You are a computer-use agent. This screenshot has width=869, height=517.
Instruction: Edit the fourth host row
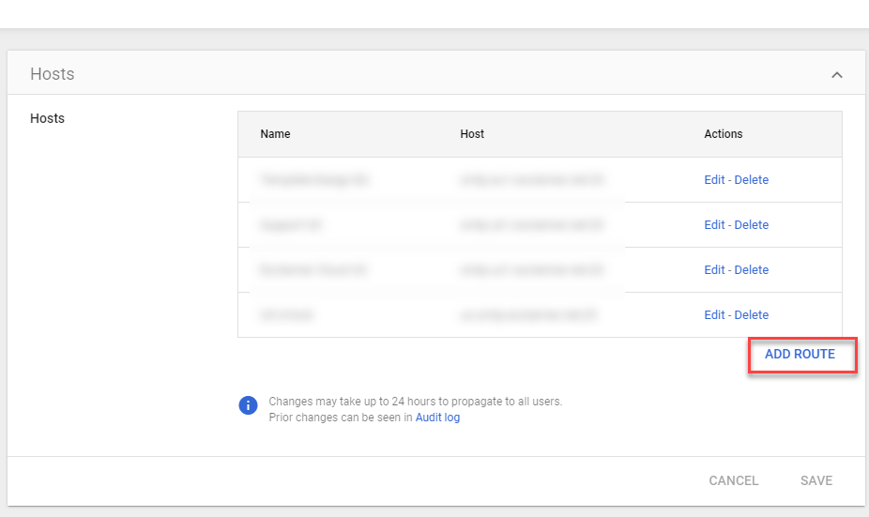[x=714, y=315]
